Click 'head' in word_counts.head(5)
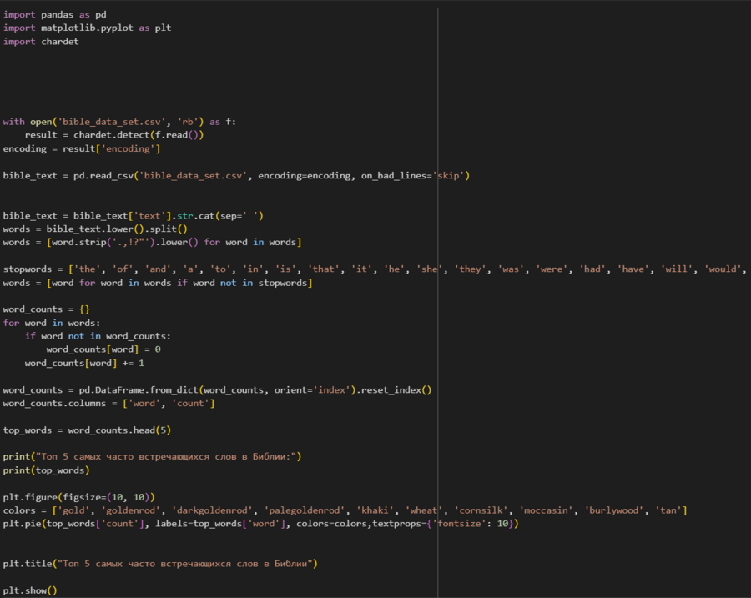 (x=144, y=430)
